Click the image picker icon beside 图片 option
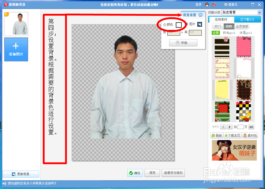Screen dimensions: 265x189 (200, 24)
